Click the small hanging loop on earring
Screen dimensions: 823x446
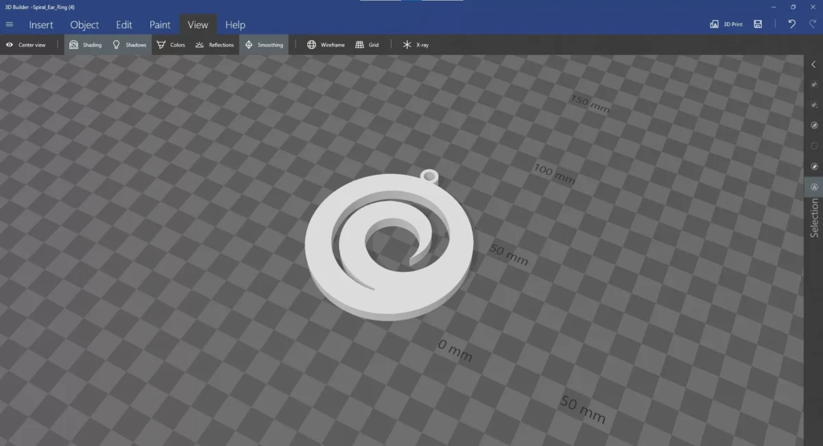coord(430,177)
